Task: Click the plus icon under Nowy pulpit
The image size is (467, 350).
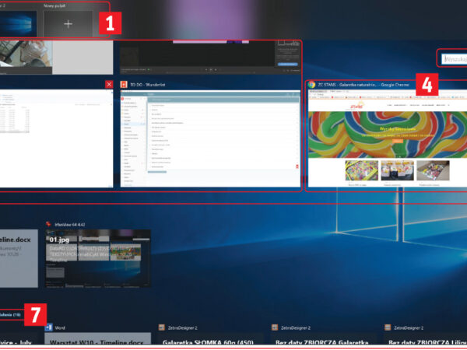Action: [66, 24]
